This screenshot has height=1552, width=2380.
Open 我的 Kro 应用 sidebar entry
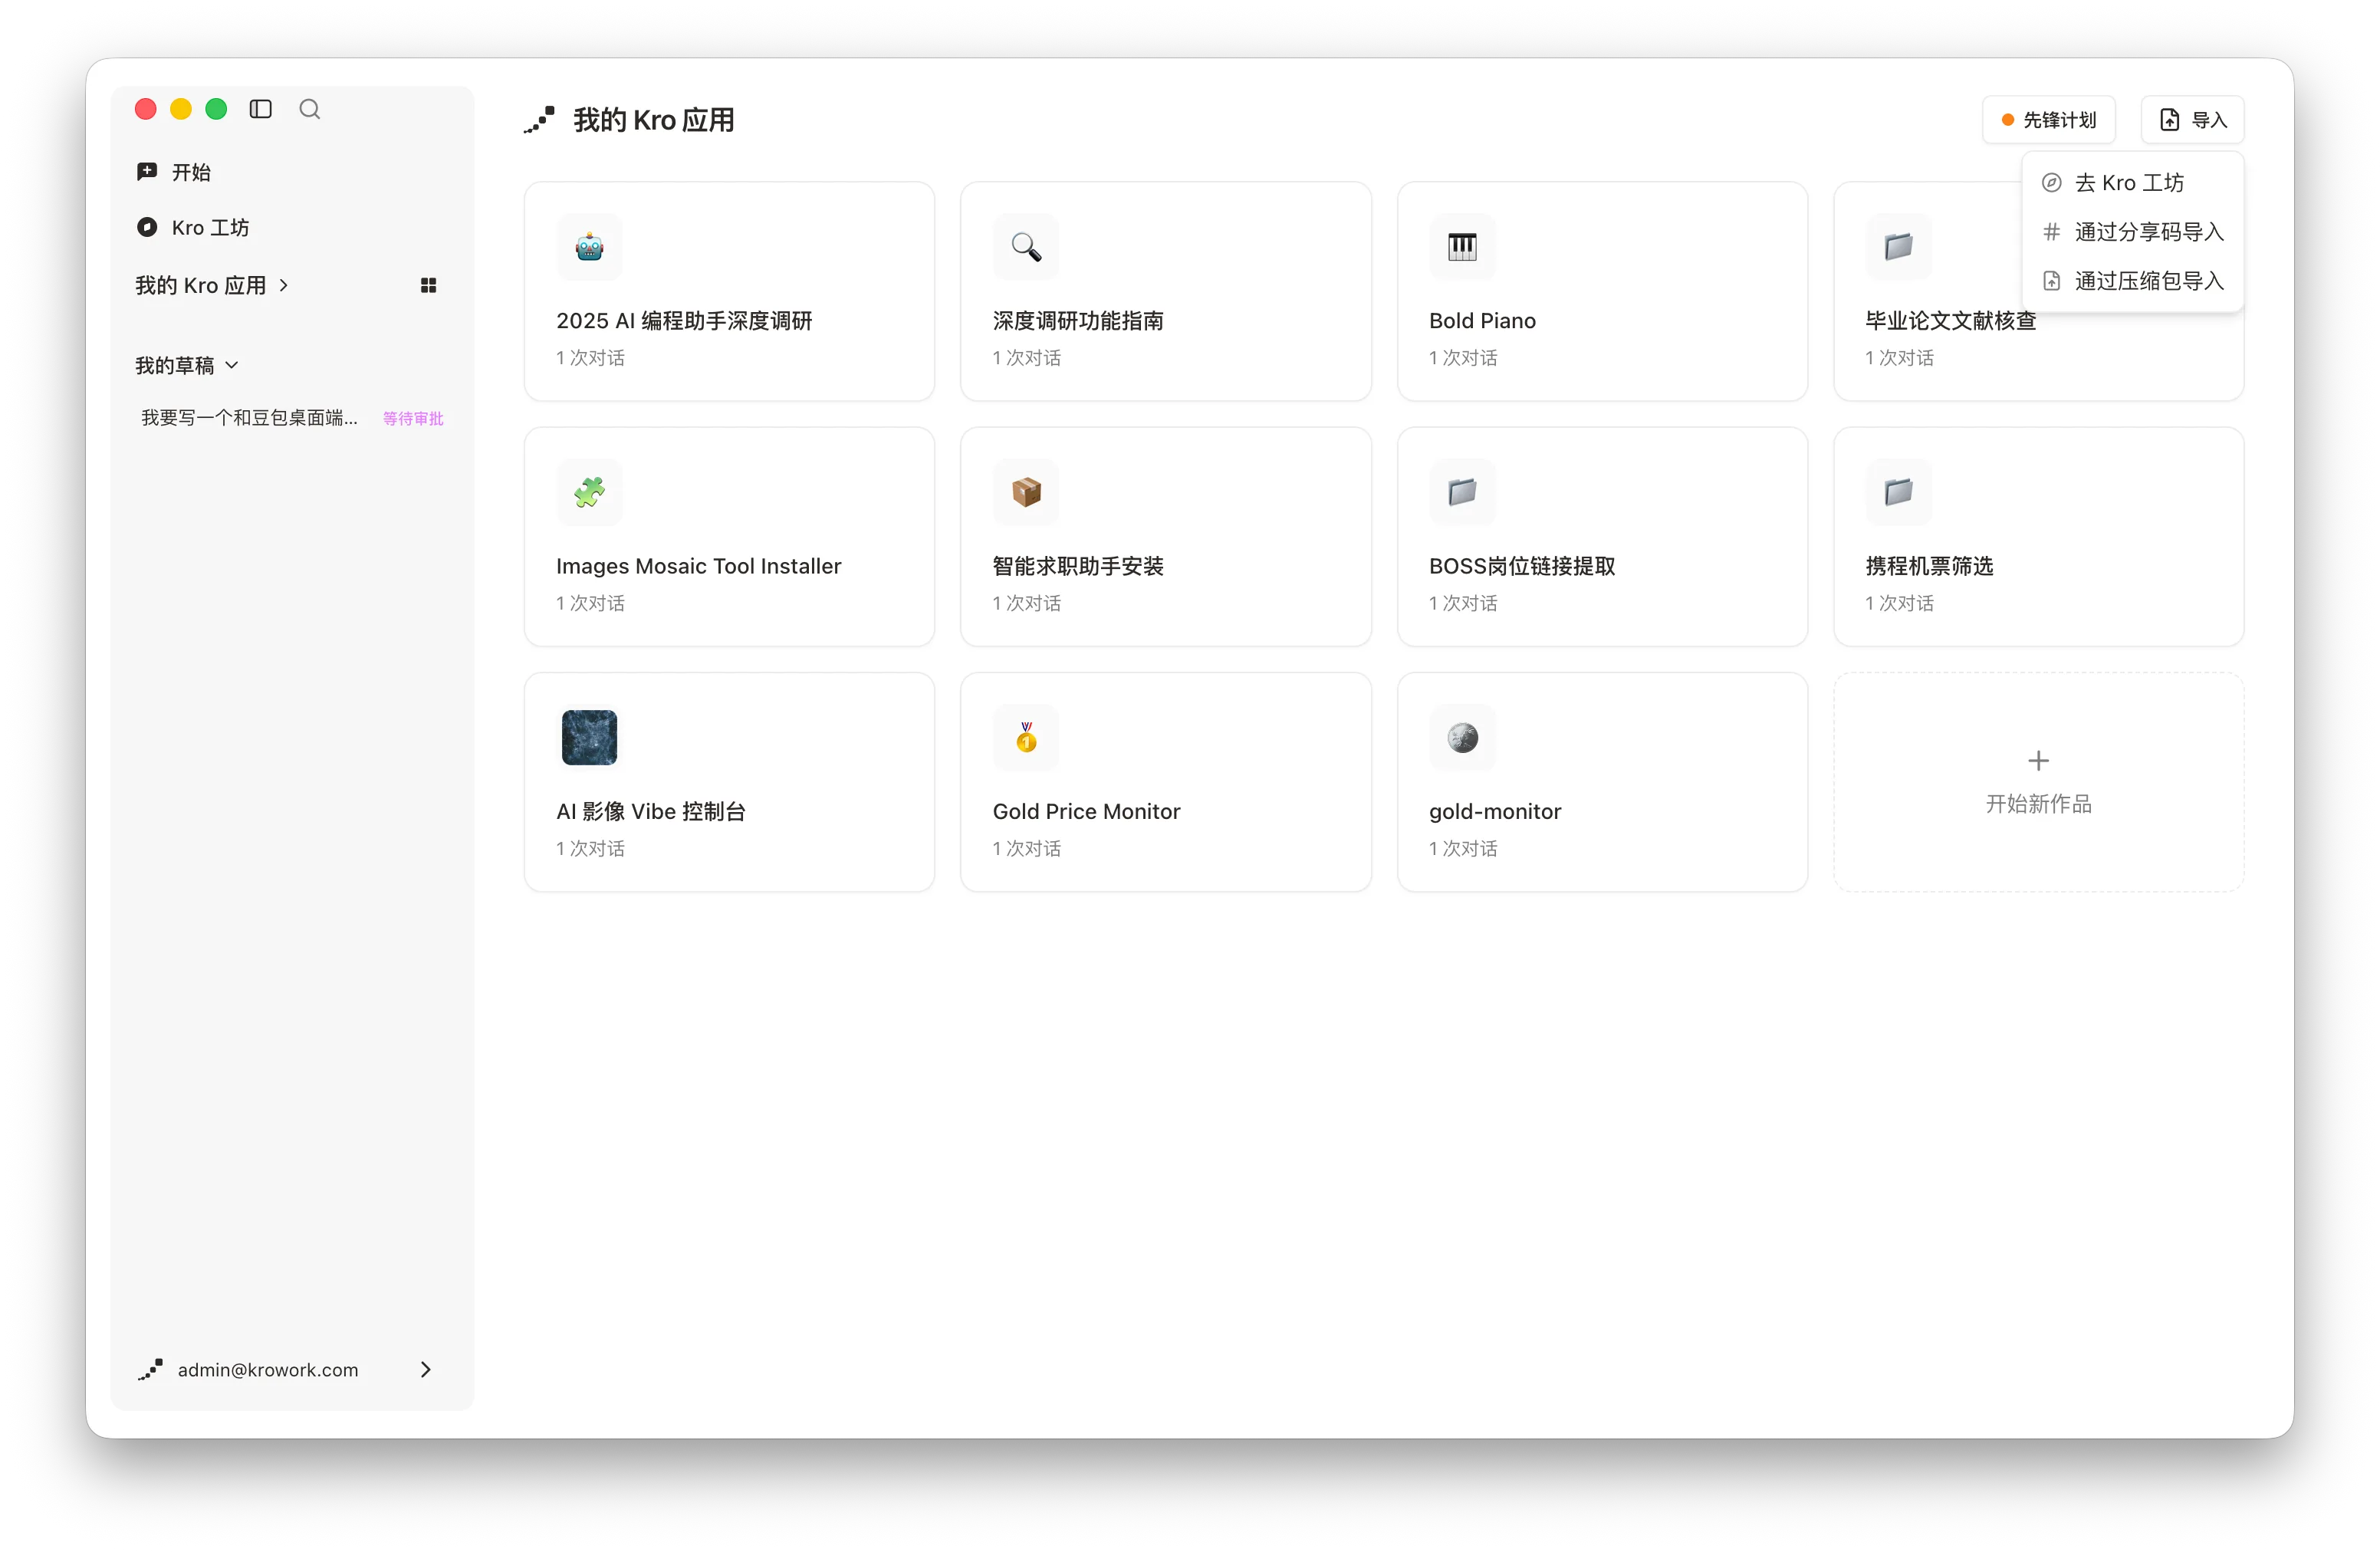[201, 285]
